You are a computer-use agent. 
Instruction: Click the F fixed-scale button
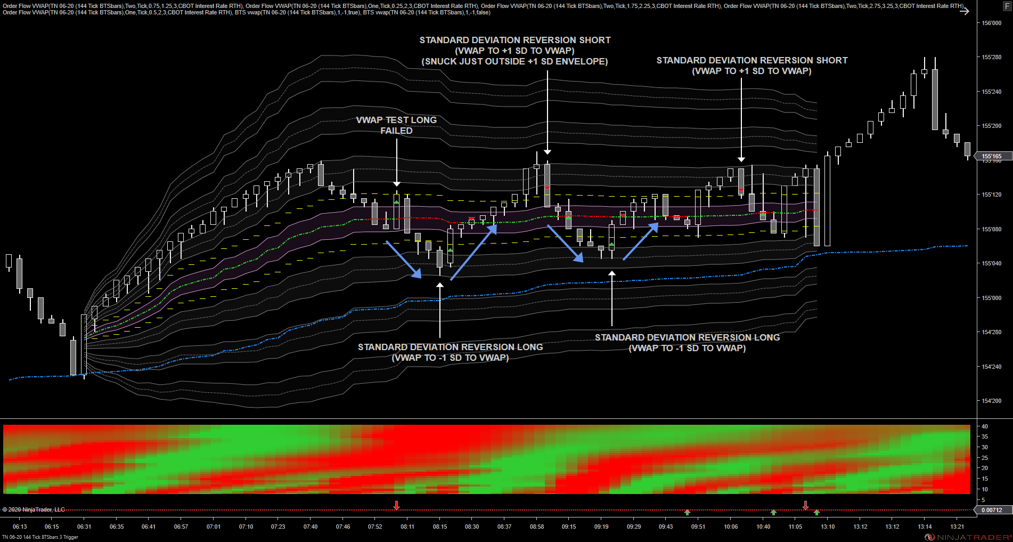1007,7
